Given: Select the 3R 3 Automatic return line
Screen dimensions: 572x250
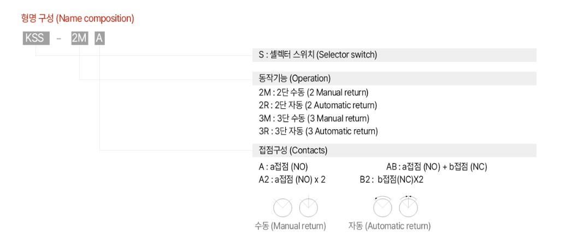Looking at the screenshot, I should click(x=318, y=131).
